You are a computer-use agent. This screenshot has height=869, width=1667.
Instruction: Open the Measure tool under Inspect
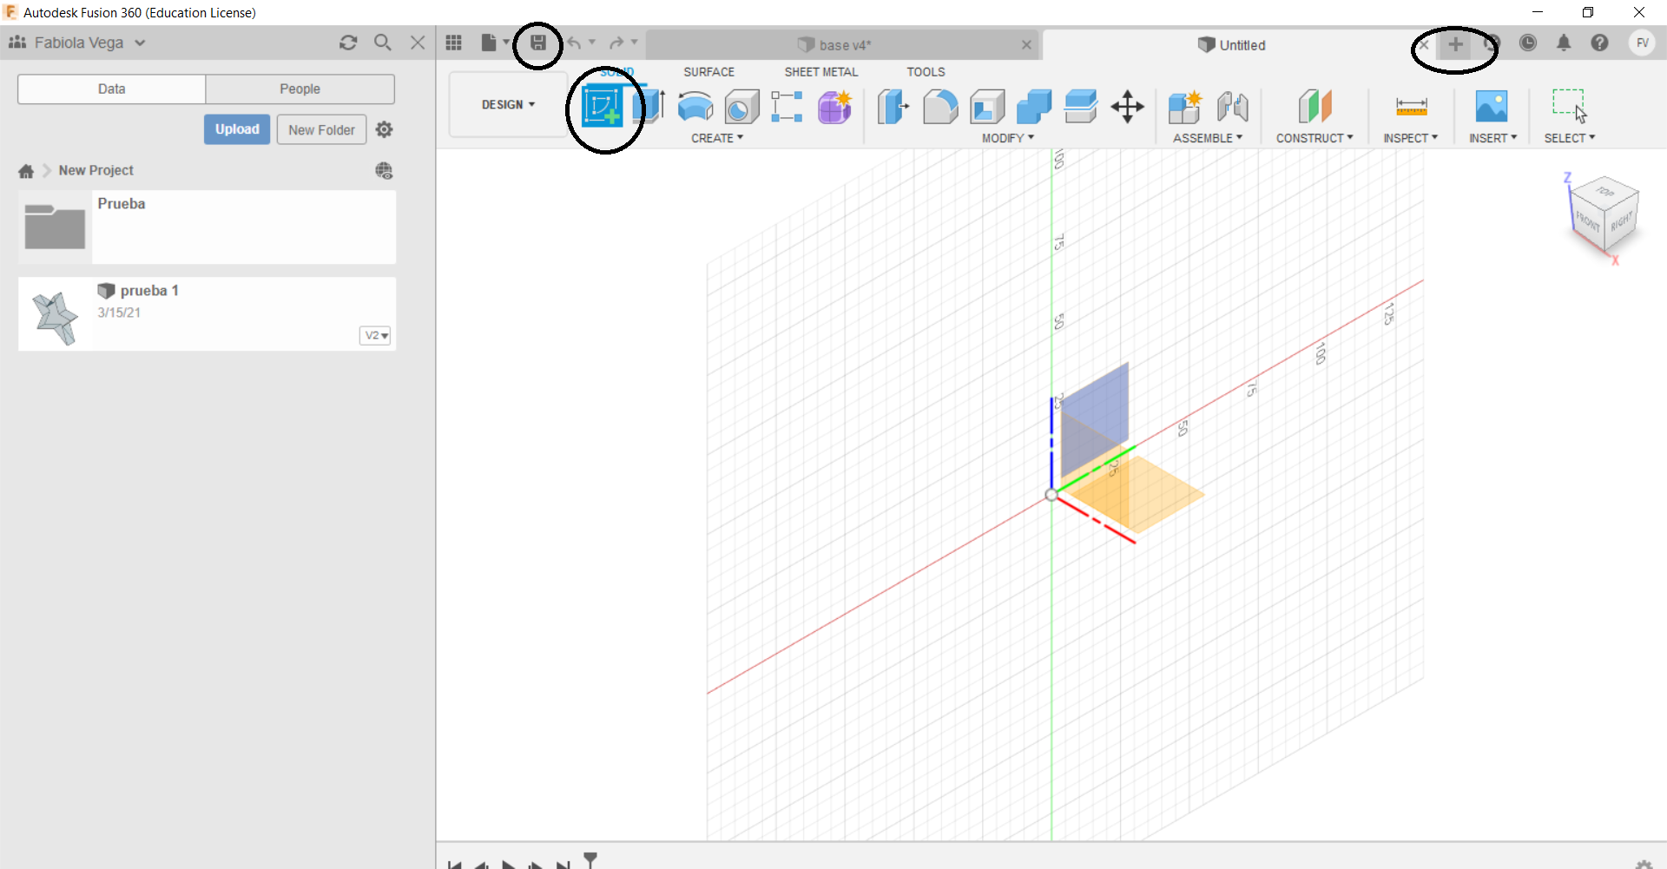tap(1411, 107)
